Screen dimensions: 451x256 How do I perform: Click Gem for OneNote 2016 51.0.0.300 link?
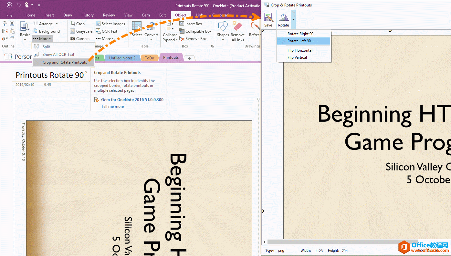click(132, 100)
